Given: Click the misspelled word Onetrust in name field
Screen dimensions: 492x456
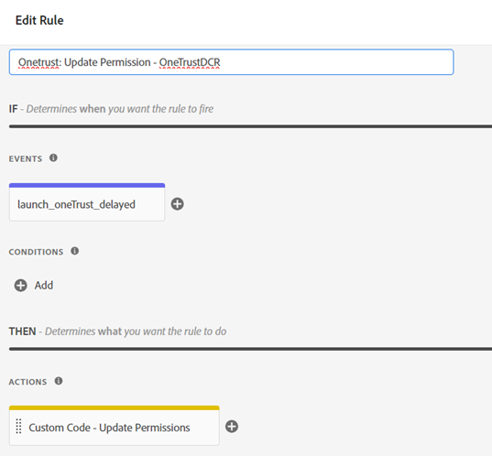Looking at the screenshot, I should (38, 62).
